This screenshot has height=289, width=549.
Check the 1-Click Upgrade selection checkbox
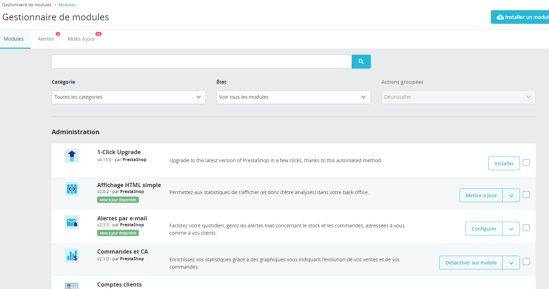point(526,163)
